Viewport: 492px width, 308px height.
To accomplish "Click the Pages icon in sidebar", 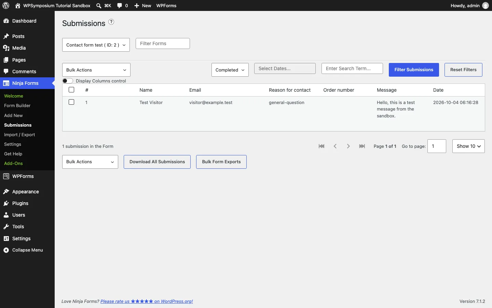I will 6,60.
